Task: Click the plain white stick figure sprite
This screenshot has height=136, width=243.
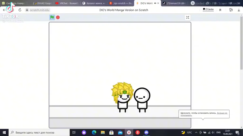Action: (142, 100)
